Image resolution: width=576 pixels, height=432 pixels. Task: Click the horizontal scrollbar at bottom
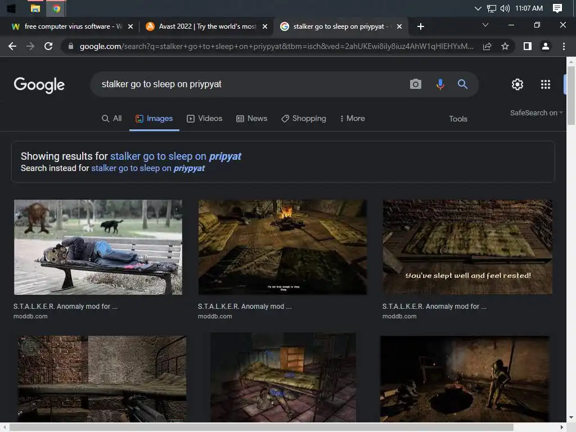click(x=262, y=427)
